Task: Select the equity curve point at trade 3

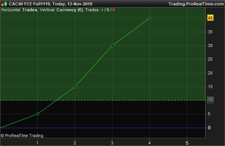Action: tap(112, 46)
